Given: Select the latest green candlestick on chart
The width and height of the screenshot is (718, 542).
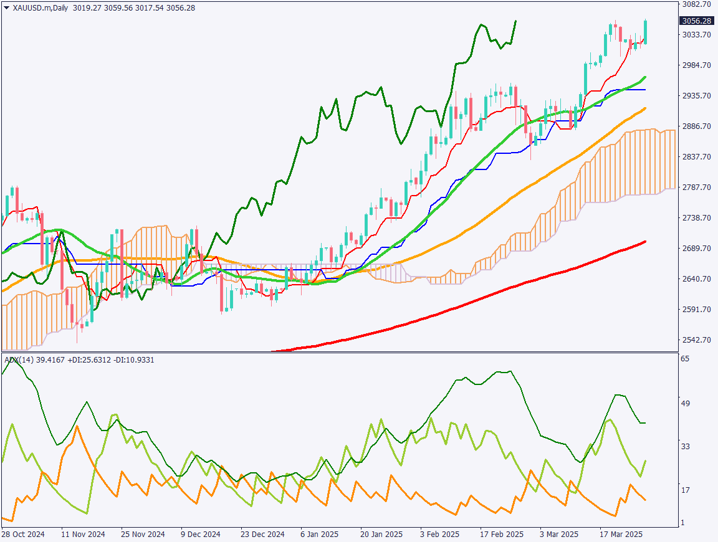Looking at the screenshot, I should 645,31.
